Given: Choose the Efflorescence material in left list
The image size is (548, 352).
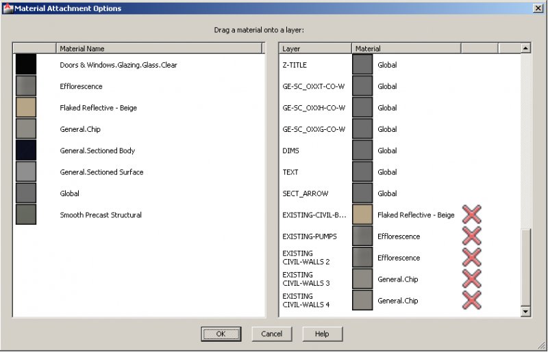Looking at the screenshot, I should coord(81,87).
